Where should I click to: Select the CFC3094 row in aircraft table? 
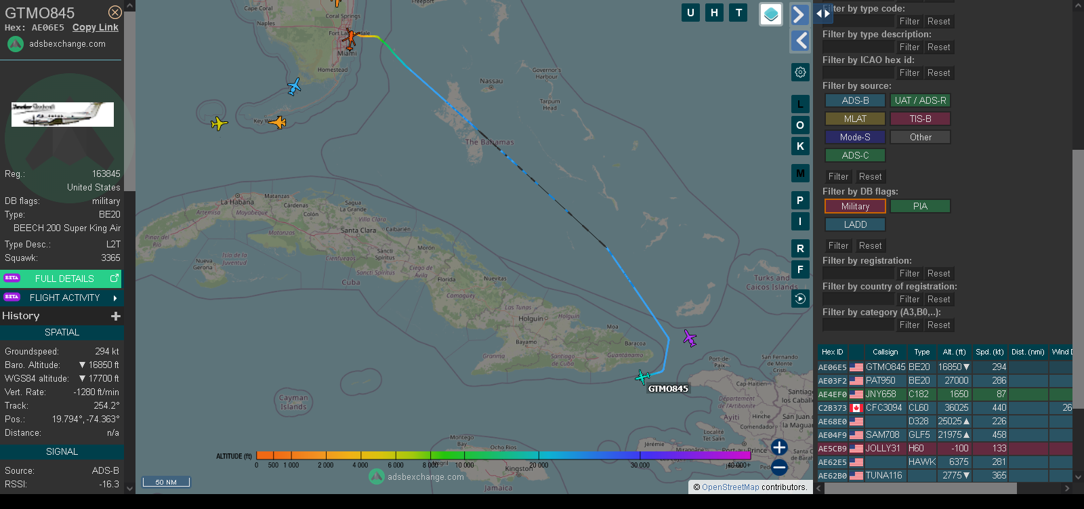944,407
